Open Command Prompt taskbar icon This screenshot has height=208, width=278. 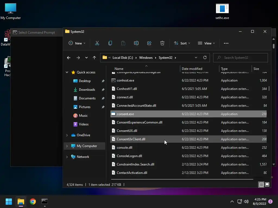click(x=45, y=201)
